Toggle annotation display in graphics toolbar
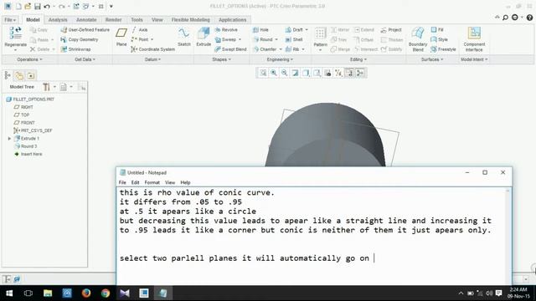The width and height of the screenshot is (536, 301). (349, 73)
